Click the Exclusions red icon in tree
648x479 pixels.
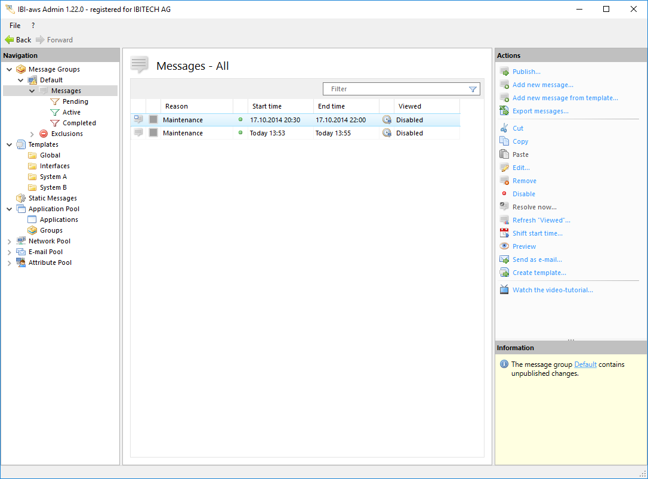(x=44, y=134)
